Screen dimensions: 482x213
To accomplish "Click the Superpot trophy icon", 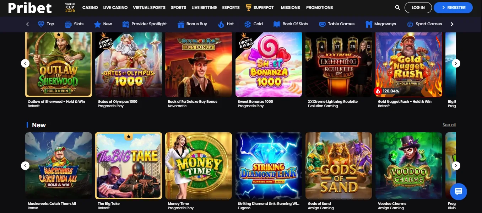I will point(249,7).
